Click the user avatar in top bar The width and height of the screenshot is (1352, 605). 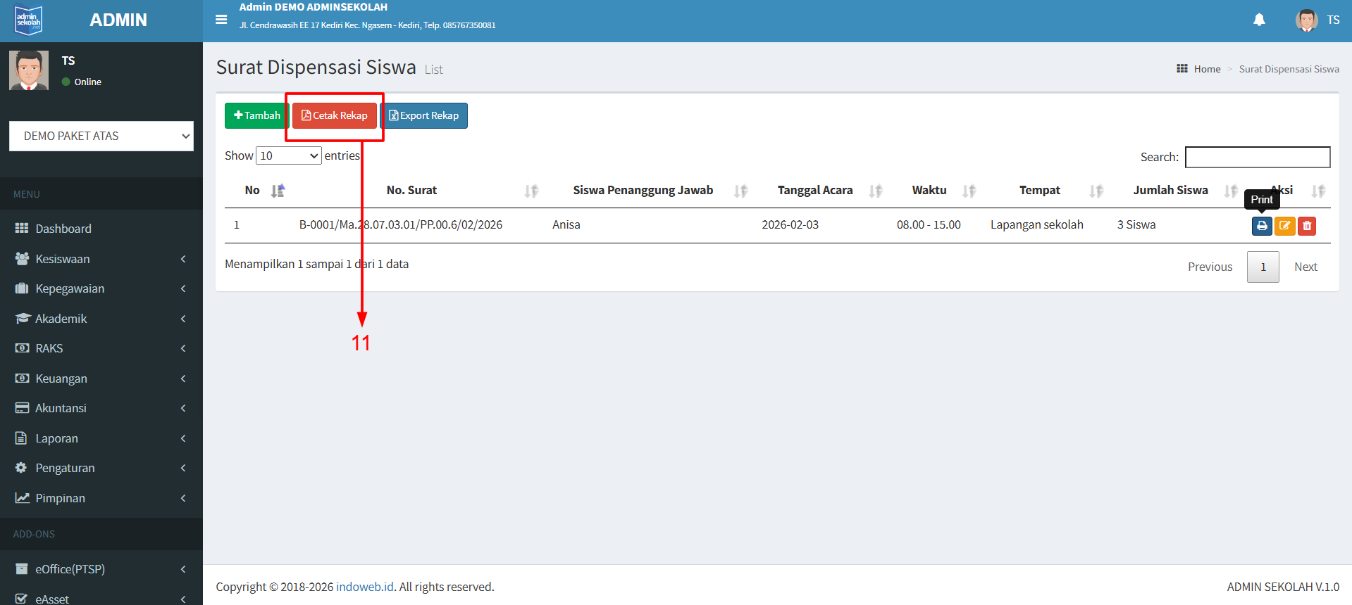point(1306,20)
